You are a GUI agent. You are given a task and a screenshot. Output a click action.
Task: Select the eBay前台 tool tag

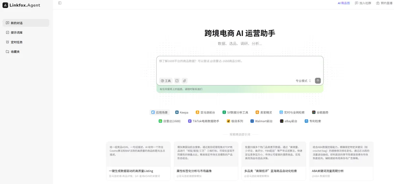click(289, 121)
